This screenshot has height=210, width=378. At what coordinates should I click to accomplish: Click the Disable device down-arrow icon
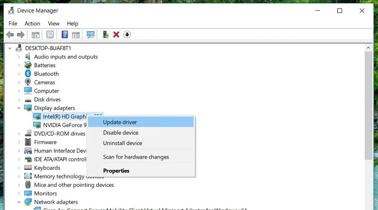pos(127,35)
